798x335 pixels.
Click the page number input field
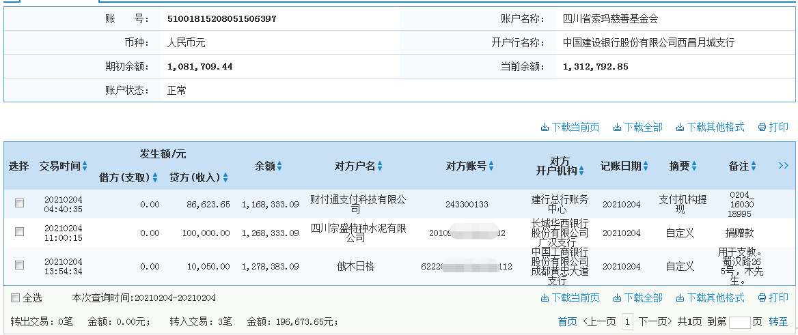coord(739,322)
